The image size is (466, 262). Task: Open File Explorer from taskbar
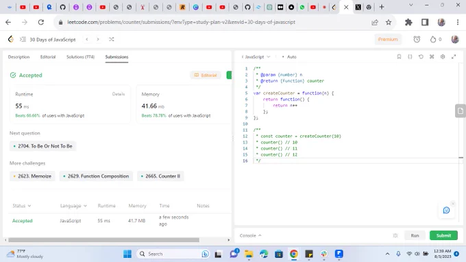(x=249, y=254)
